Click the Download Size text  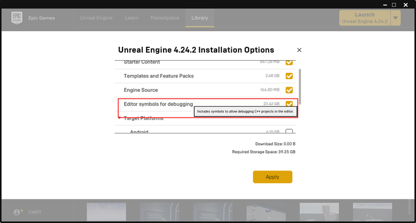[276, 144]
